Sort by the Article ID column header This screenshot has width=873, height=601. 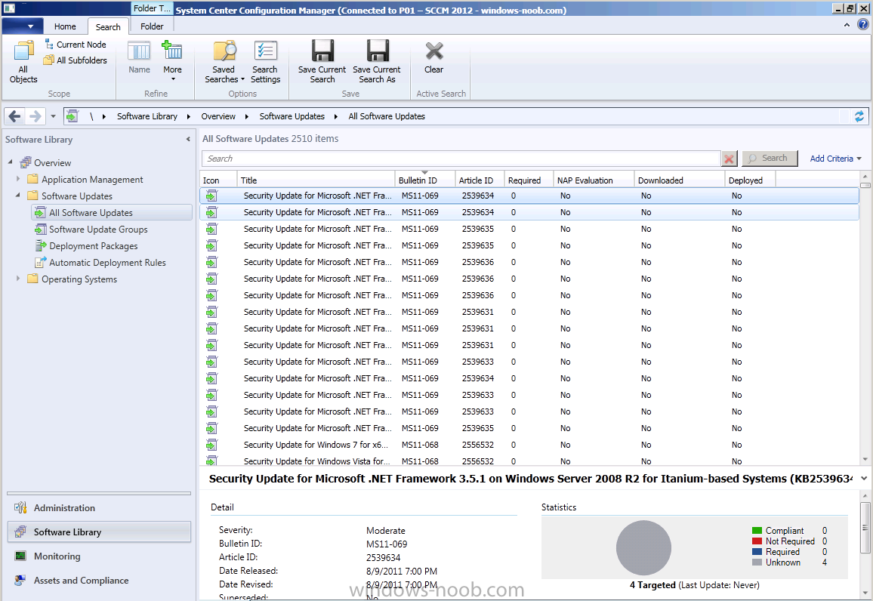[x=480, y=180]
